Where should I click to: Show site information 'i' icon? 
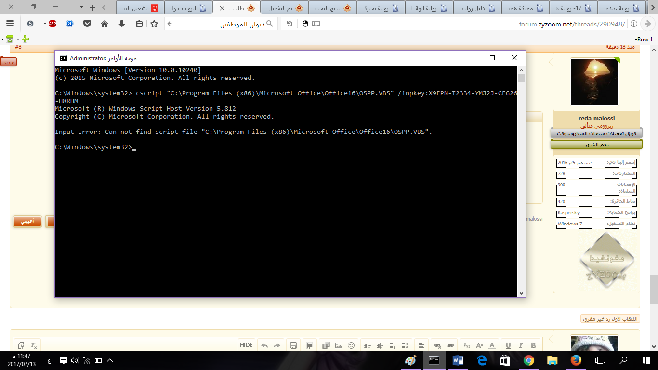[x=634, y=24]
